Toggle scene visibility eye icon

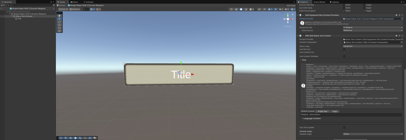point(275,9)
